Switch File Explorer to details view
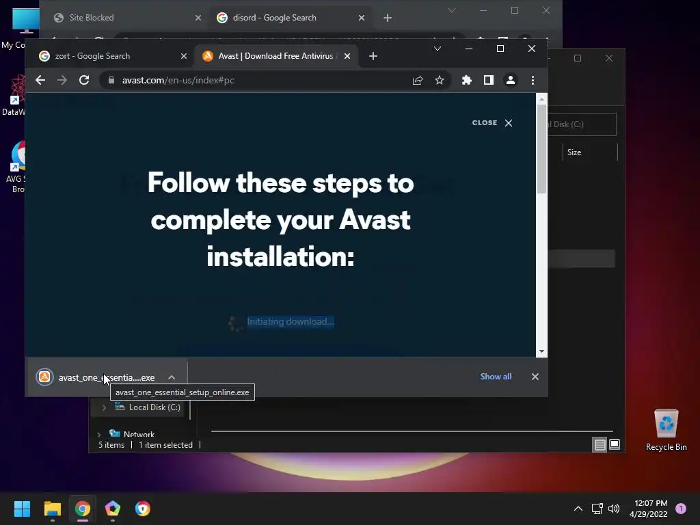Screen dimensions: 700x525 pyautogui.click(x=600, y=444)
